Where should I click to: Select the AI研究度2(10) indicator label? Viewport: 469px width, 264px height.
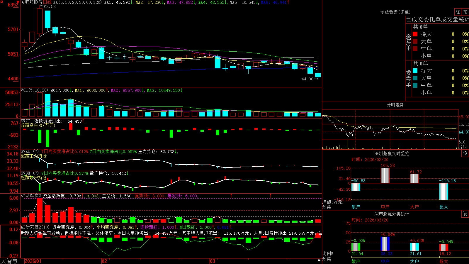coord(35,227)
